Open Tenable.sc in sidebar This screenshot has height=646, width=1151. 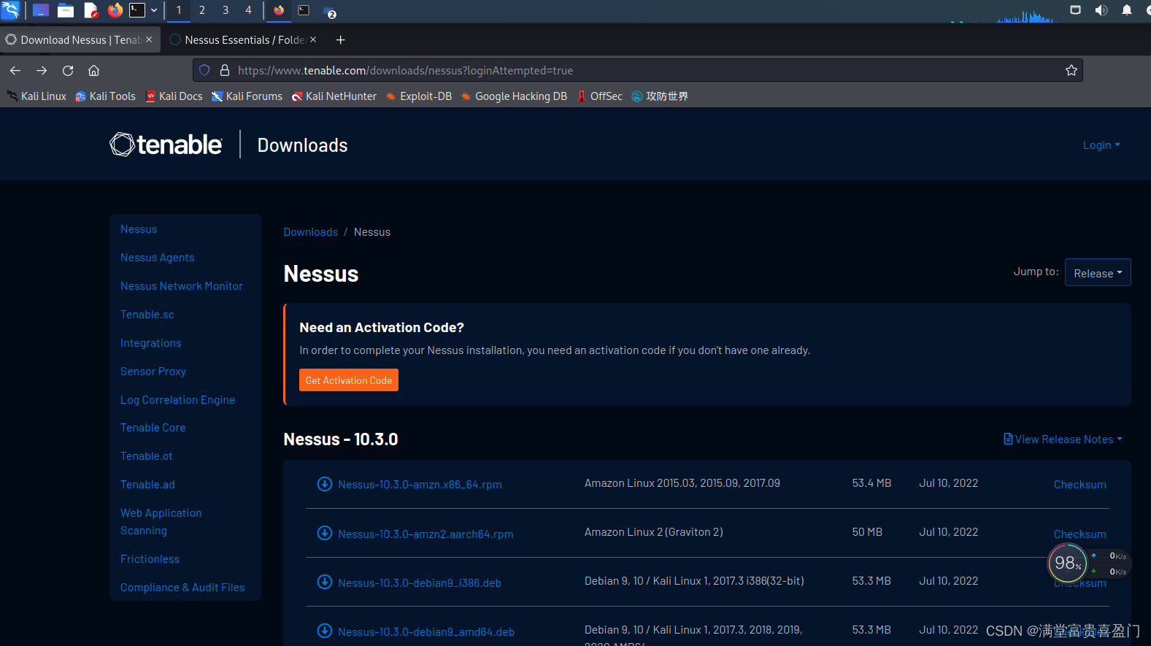(x=147, y=315)
